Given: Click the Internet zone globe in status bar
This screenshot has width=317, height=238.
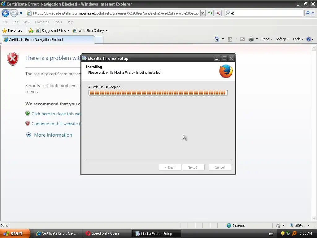Looking at the screenshot, I should coord(229,226).
